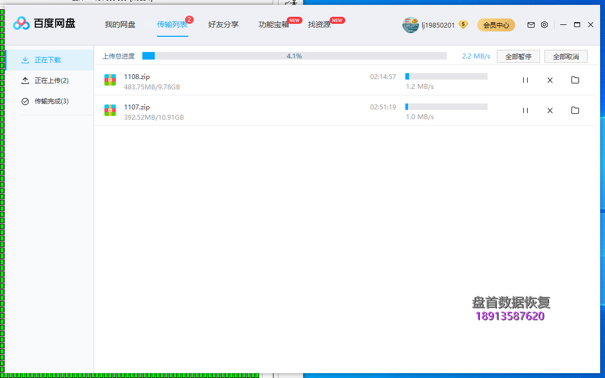
Task: Click the overall upload progress bar
Action: 294,56
